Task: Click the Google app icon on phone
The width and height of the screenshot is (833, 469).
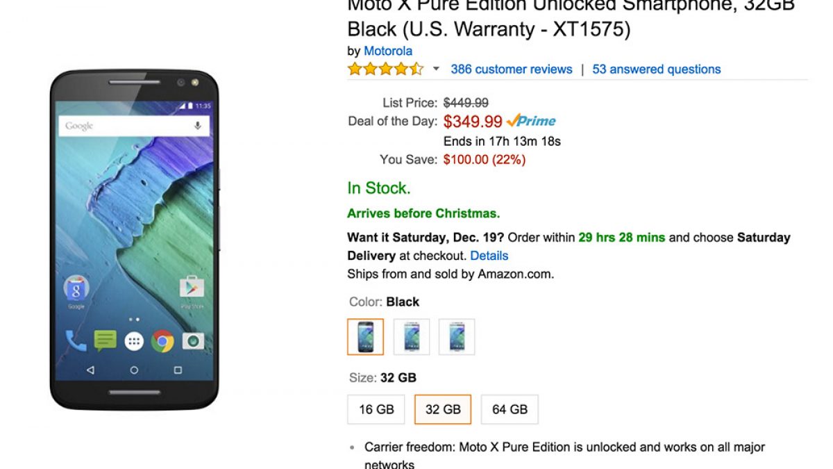Action: tap(76, 288)
